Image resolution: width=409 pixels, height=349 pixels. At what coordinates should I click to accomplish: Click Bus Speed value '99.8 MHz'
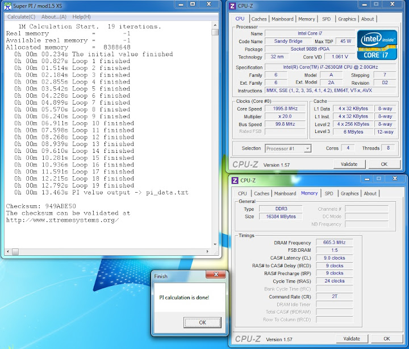pos(285,124)
